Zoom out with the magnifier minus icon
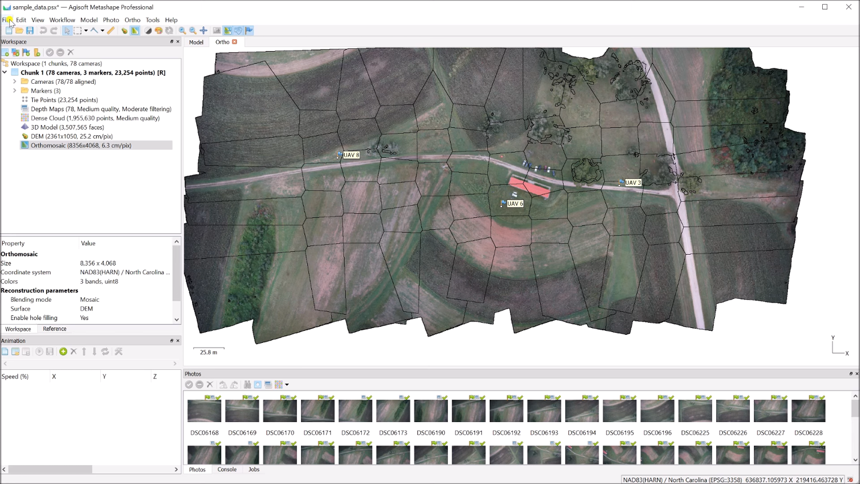860x484 pixels. (x=193, y=31)
